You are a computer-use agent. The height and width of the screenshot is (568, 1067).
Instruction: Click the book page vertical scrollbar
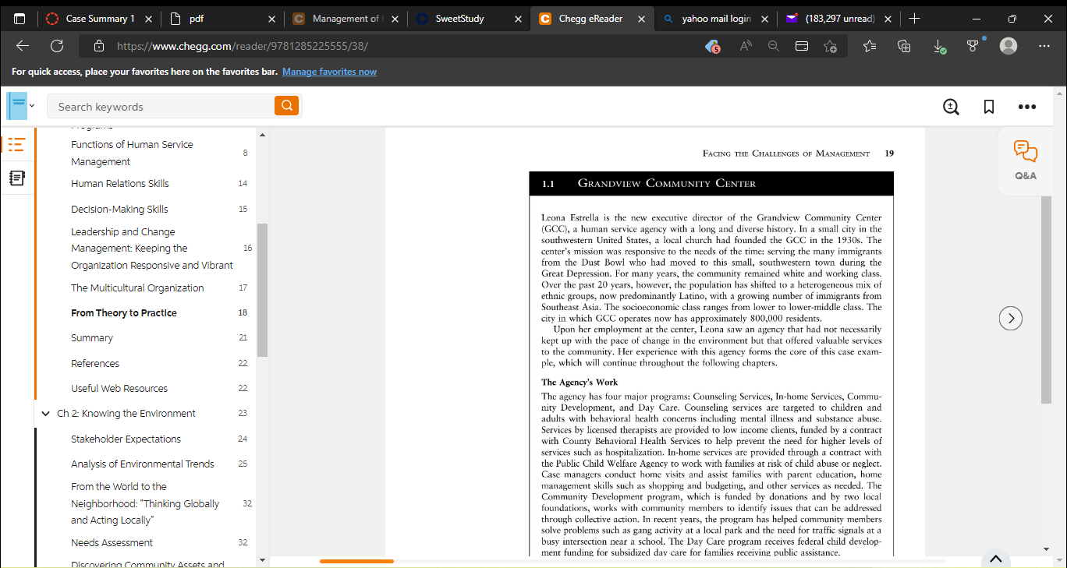pyautogui.click(x=1046, y=300)
